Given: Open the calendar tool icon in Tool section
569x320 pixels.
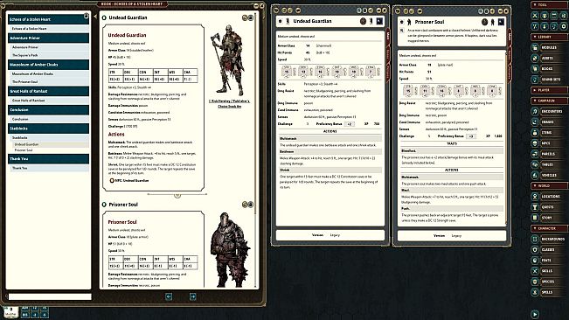Looking at the screenshot, I should tap(554, 16).
